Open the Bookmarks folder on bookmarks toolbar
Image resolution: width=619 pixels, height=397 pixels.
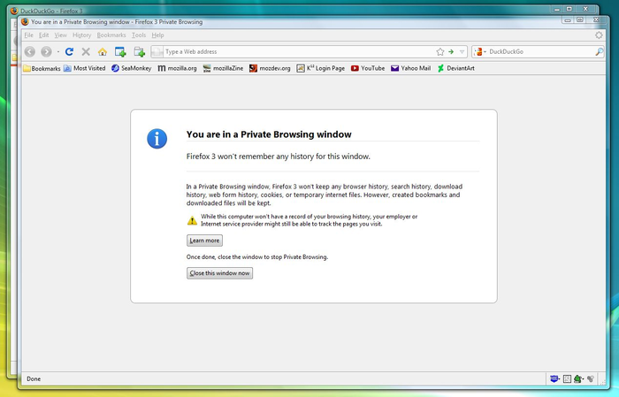point(42,68)
